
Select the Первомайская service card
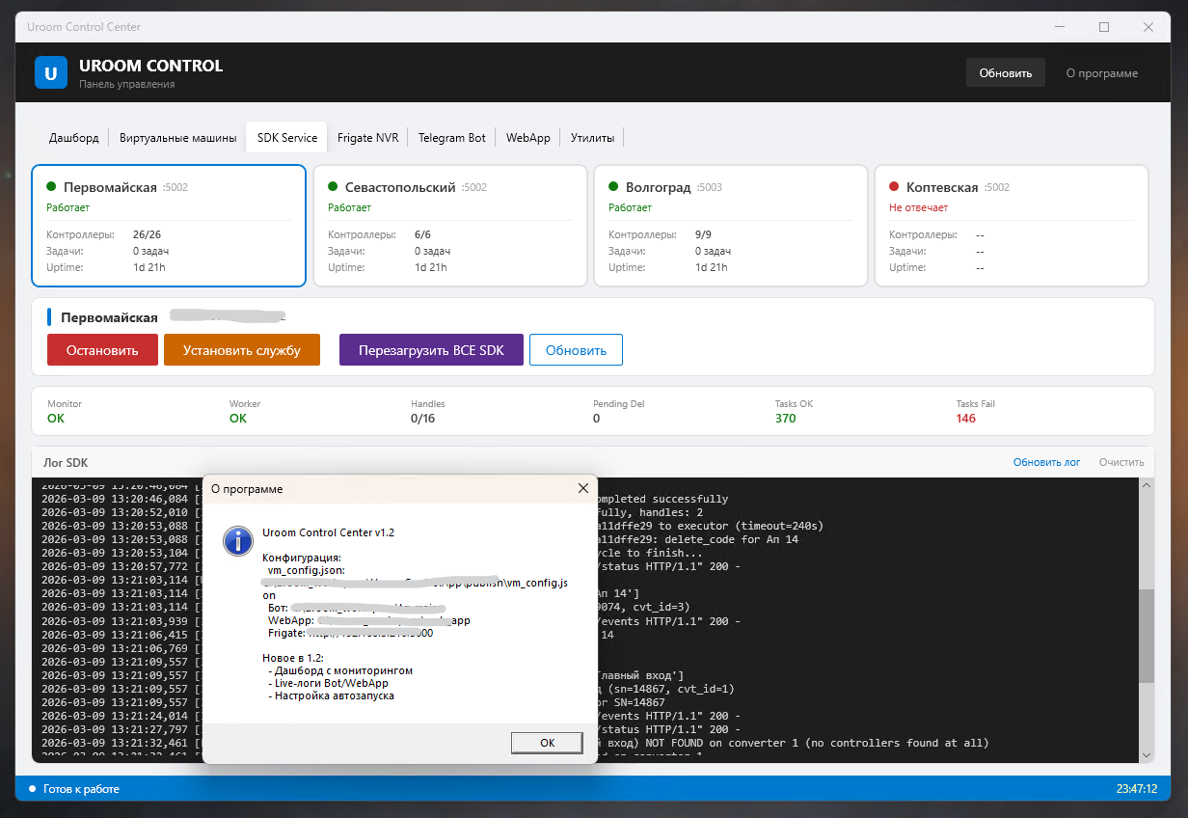pyautogui.click(x=169, y=226)
